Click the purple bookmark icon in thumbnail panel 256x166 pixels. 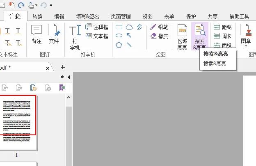point(62,88)
